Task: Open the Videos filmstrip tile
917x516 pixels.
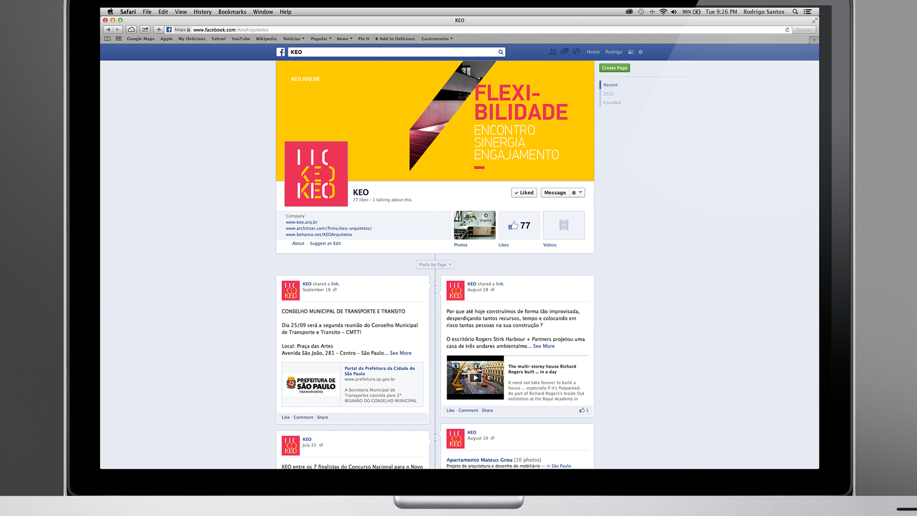Action: (x=564, y=225)
